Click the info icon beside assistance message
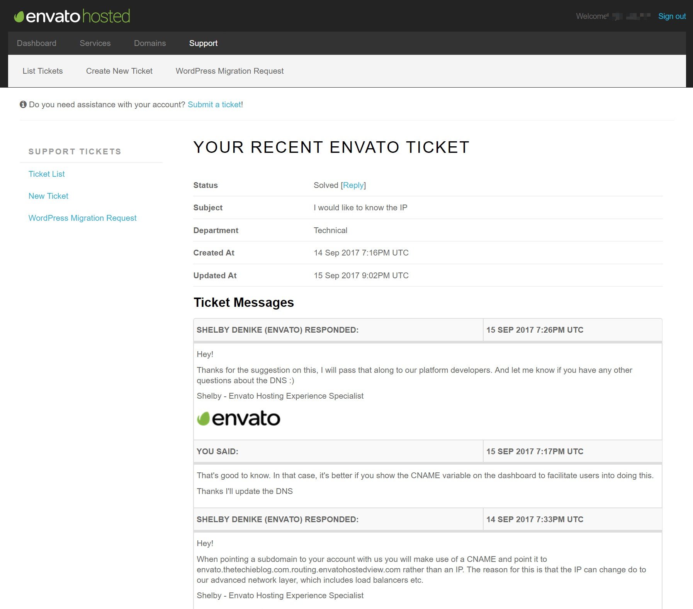Screen dimensions: 693x609 click(23, 105)
